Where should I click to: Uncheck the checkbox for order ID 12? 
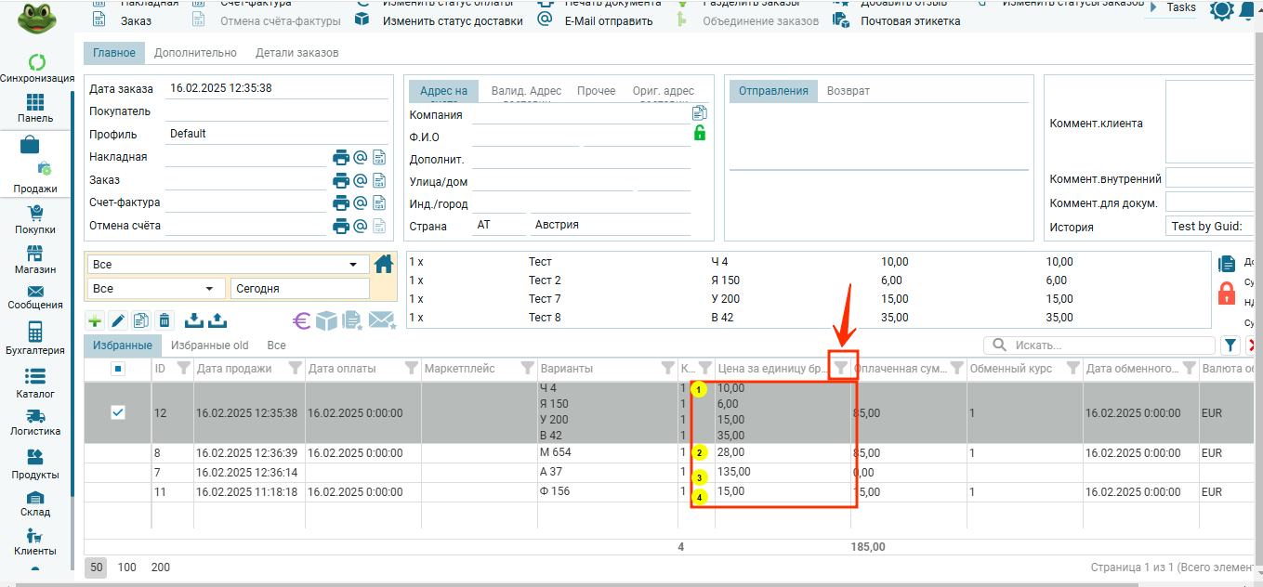click(118, 412)
